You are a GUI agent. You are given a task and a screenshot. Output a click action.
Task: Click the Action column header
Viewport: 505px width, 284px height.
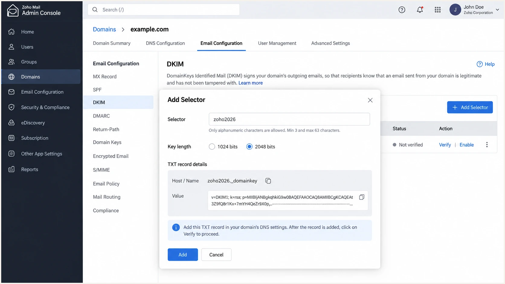[446, 129]
